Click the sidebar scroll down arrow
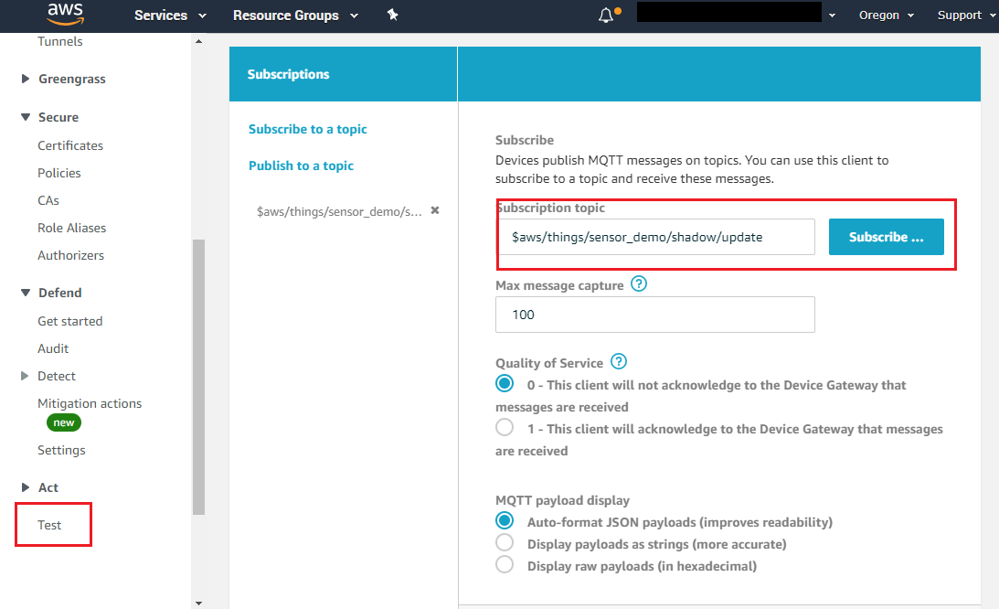Viewport: 999px width, 609px height. click(x=198, y=603)
